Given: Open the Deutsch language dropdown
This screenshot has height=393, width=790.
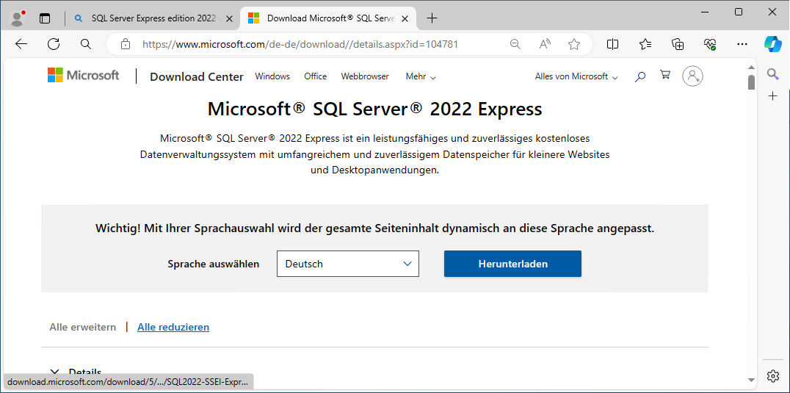Looking at the screenshot, I should point(347,264).
